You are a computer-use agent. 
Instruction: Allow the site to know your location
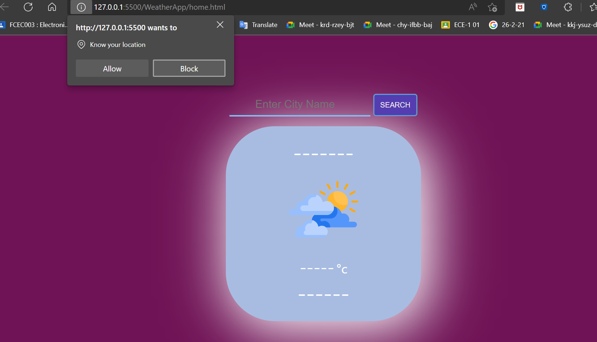[112, 68]
